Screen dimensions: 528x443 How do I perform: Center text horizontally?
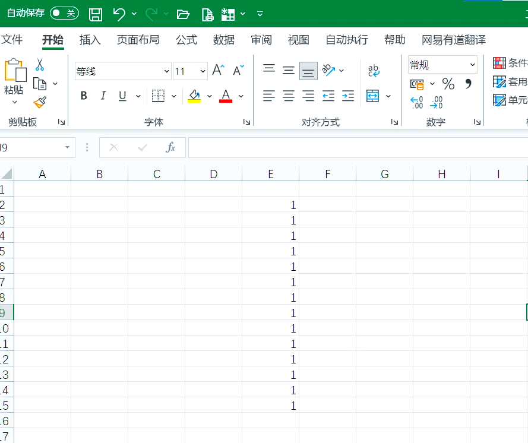tap(289, 96)
